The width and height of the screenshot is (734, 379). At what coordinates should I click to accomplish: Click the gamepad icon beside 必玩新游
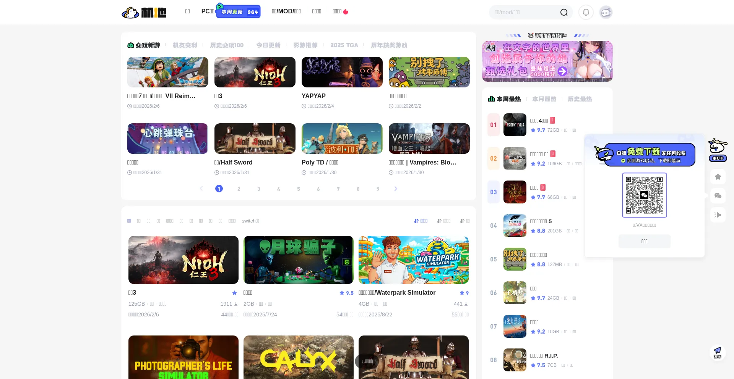tap(131, 45)
